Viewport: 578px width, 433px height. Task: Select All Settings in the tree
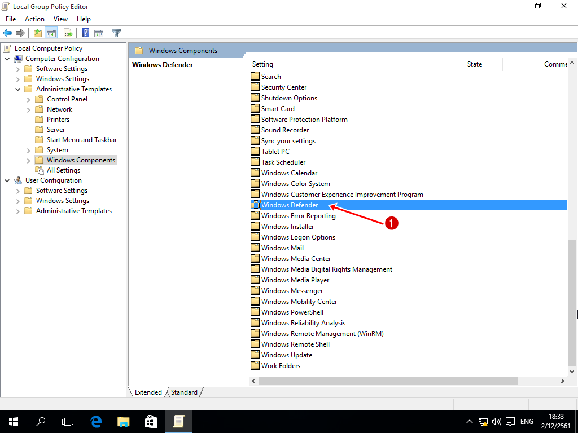click(63, 170)
